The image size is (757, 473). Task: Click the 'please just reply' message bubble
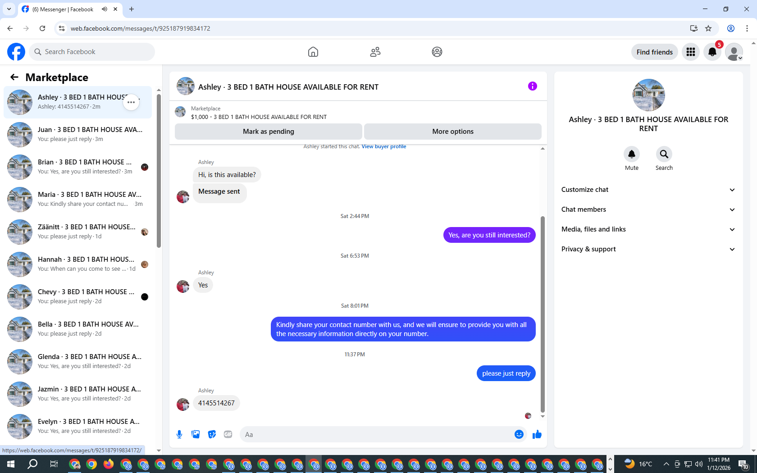(x=506, y=373)
